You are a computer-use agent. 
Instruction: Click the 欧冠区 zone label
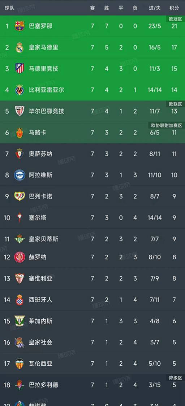[176, 19]
